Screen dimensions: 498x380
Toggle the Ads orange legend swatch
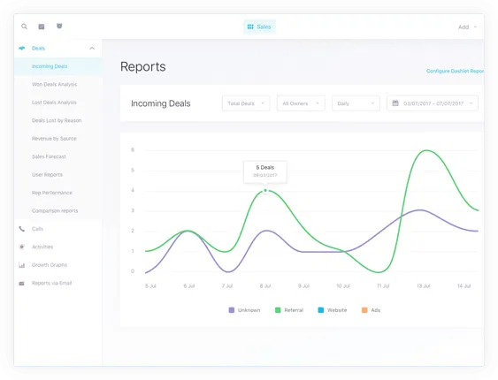364,310
